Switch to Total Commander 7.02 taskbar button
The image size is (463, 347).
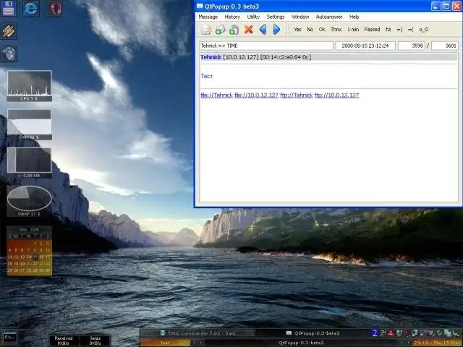197,333
